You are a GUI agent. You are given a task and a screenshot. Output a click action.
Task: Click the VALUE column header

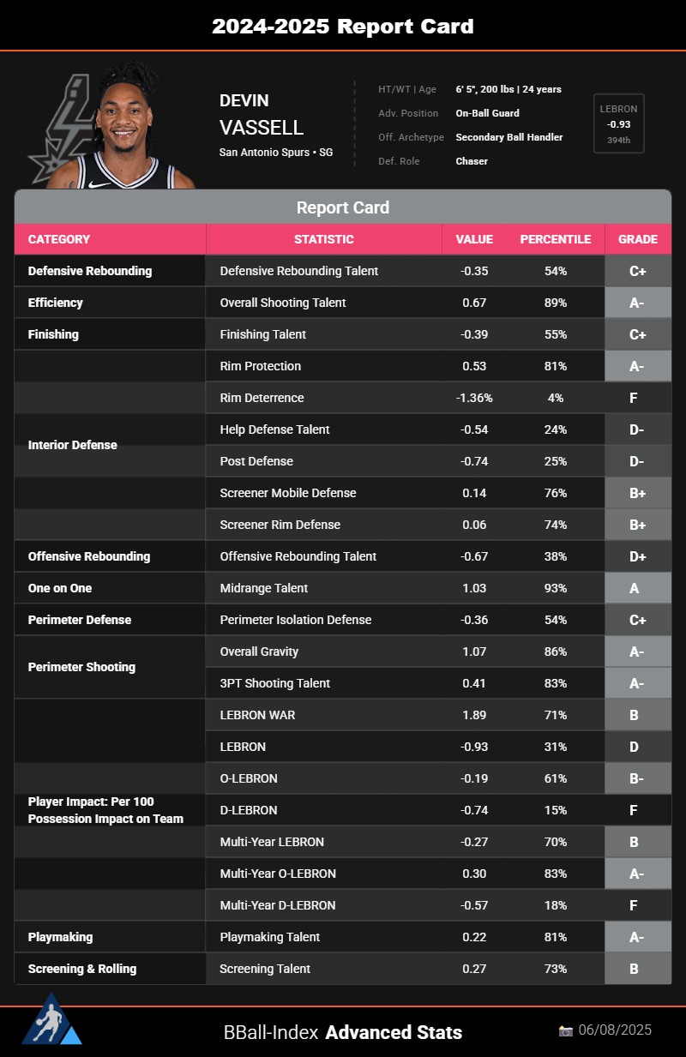474,239
